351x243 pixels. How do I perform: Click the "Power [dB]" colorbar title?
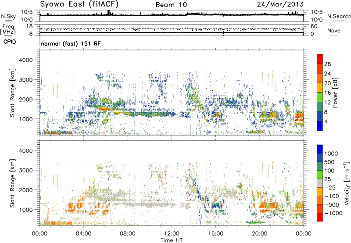tap(335, 93)
